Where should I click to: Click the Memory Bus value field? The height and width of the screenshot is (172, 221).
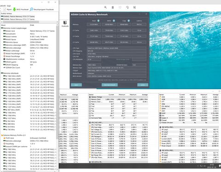[x=94, y=65]
